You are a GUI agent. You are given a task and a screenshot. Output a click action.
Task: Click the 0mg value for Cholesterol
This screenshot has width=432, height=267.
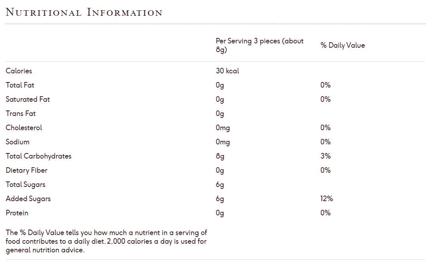[223, 128]
